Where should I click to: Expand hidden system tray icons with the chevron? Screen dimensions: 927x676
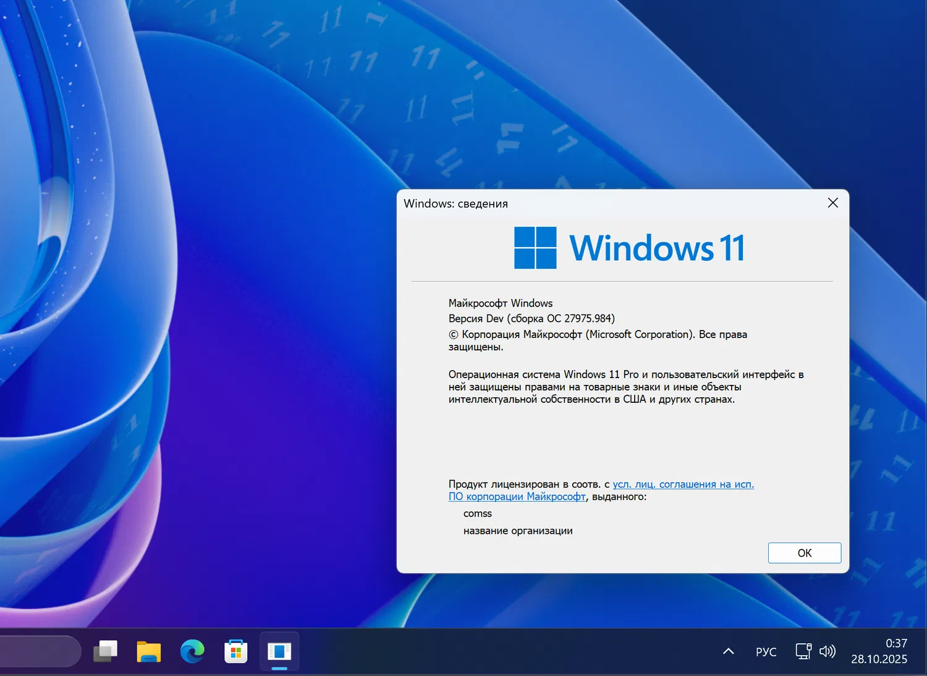tap(728, 651)
